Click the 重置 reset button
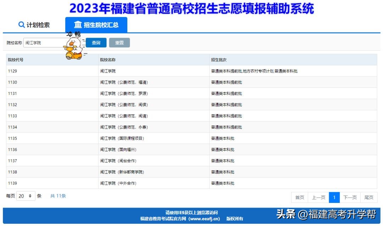 (120, 42)
